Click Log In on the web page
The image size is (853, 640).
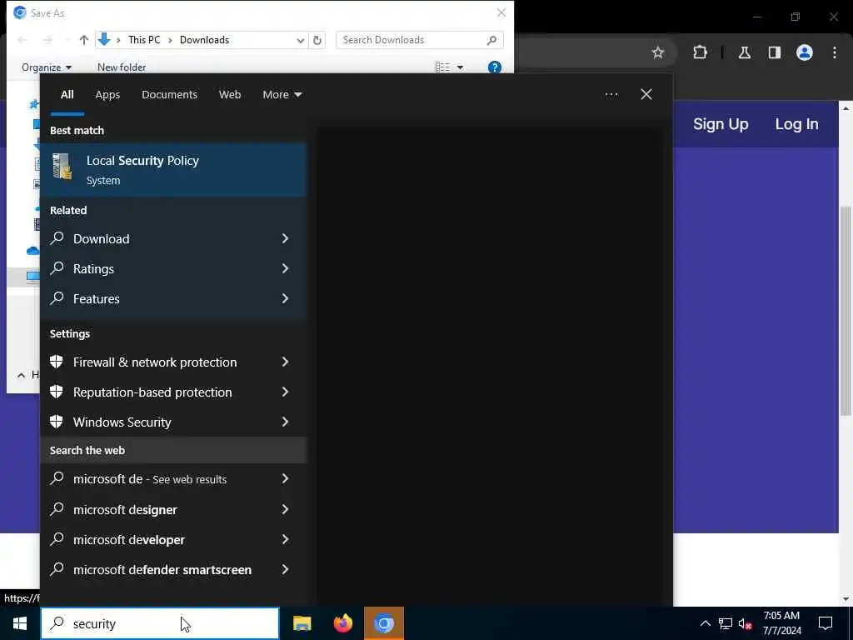pos(797,124)
